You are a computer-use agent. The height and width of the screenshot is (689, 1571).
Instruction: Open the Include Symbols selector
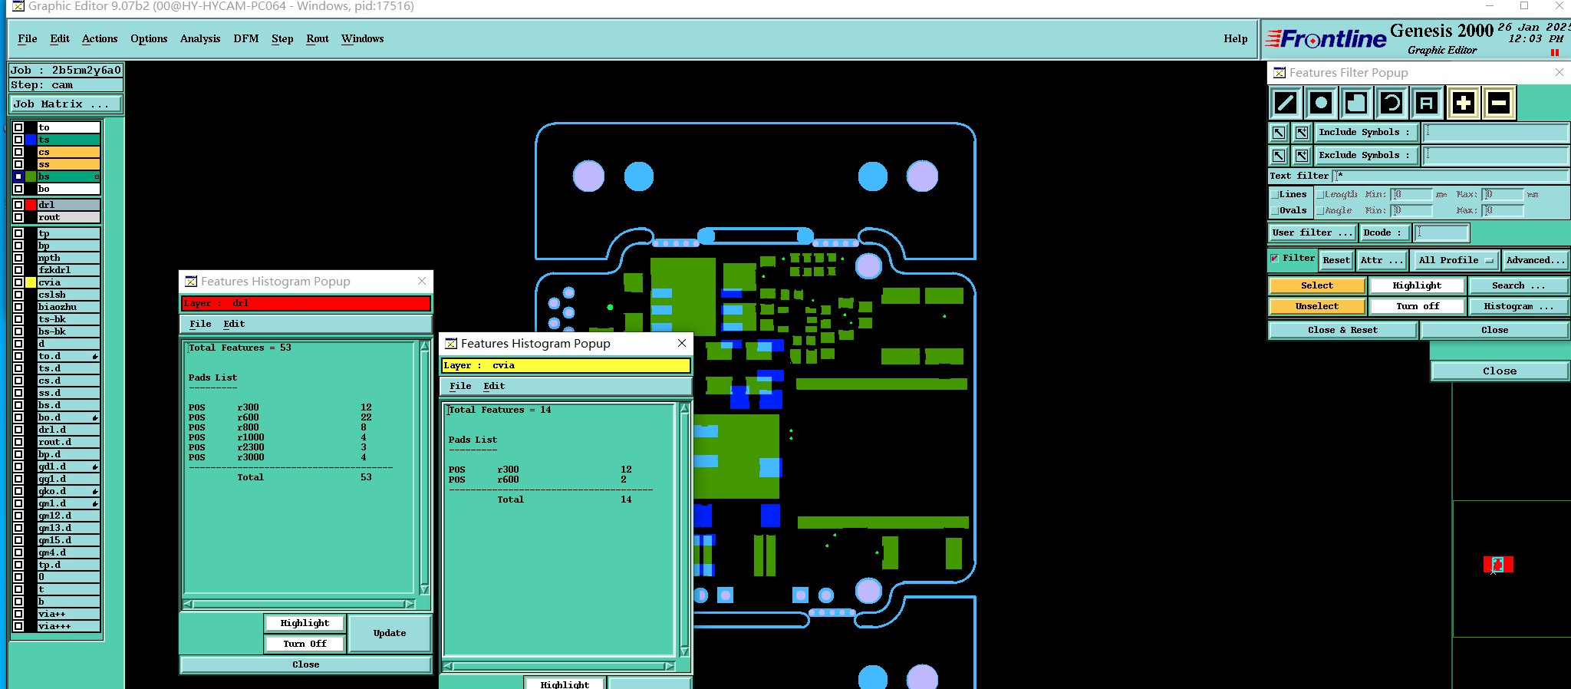1365,133
